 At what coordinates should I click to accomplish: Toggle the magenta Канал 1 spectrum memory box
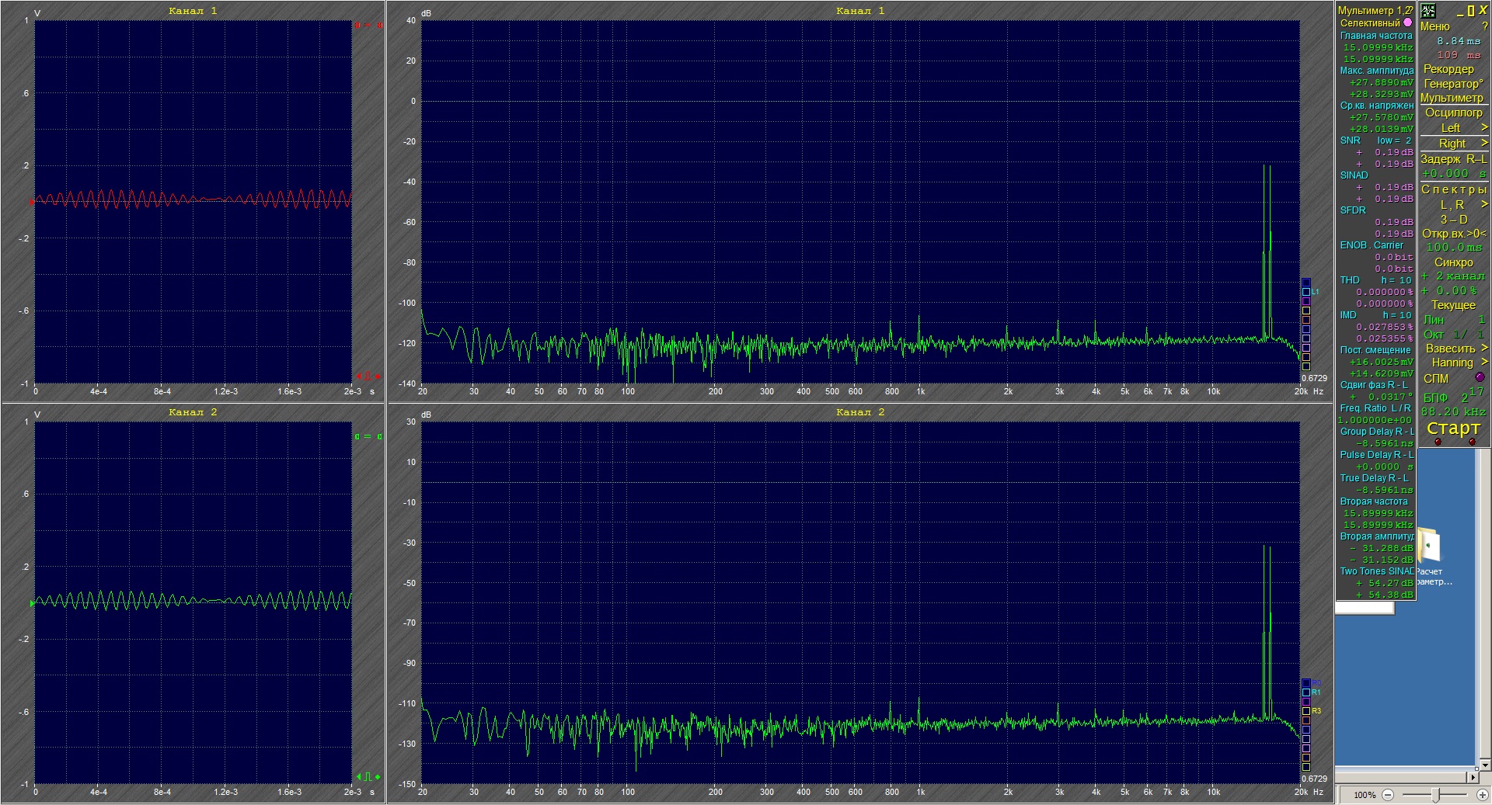[x=1306, y=301]
